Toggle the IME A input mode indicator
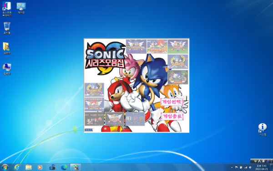273x171 pixels. [x=260, y=161]
